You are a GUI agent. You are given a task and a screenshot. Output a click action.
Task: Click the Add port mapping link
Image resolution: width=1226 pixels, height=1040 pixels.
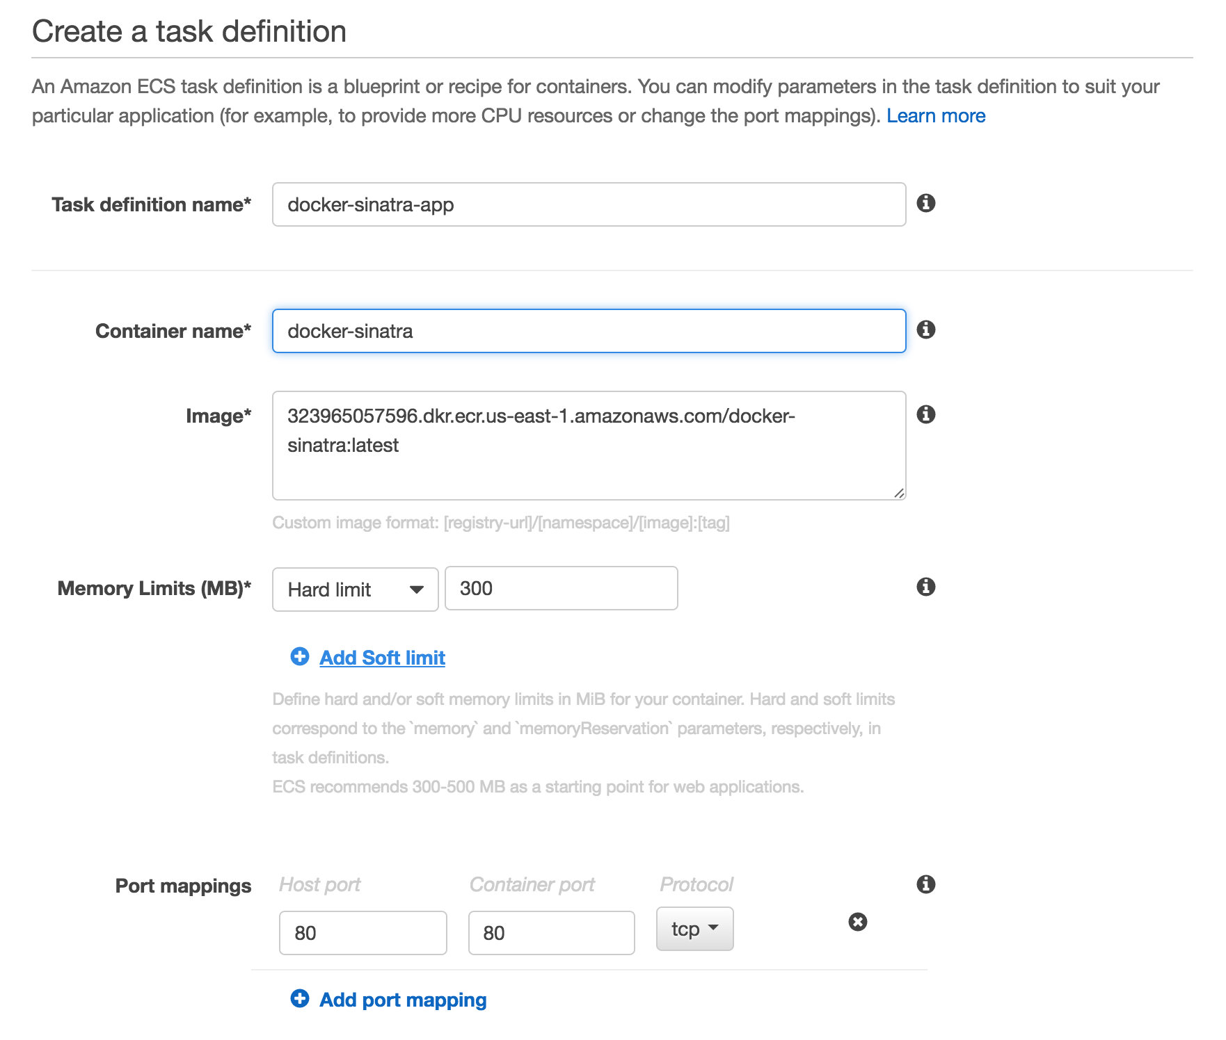click(x=401, y=998)
